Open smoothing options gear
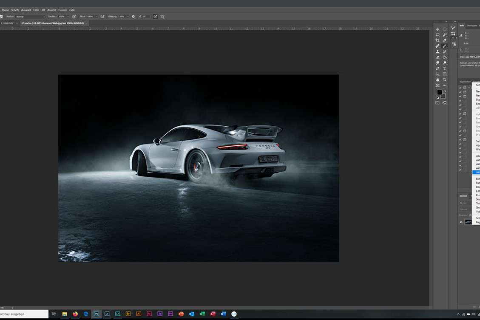 [x=133, y=17]
